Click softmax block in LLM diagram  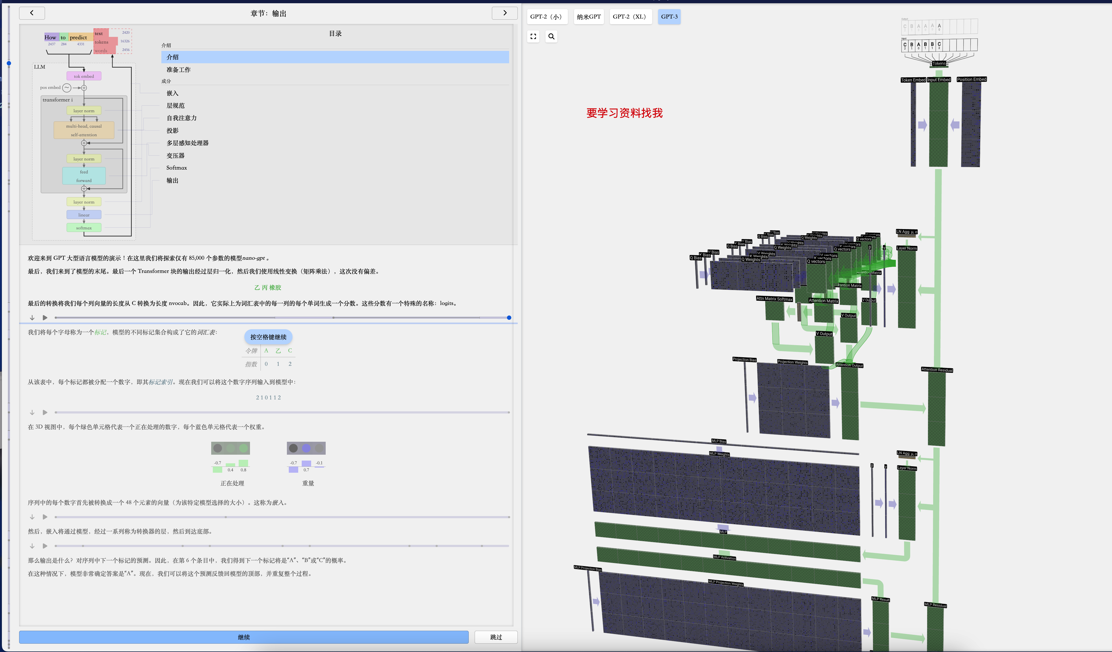pos(84,228)
